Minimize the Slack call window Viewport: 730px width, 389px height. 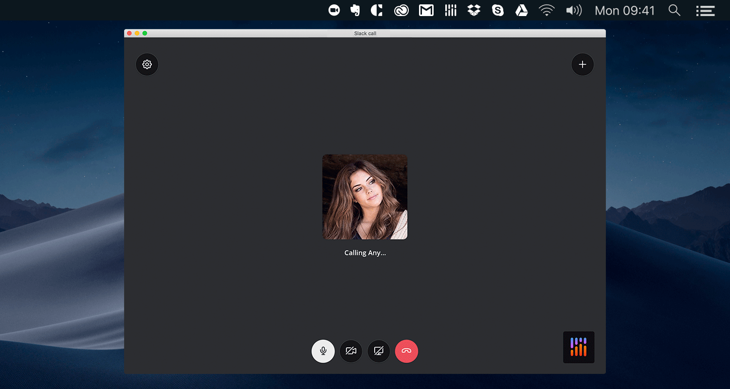pyautogui.click(x=137, y=33)
